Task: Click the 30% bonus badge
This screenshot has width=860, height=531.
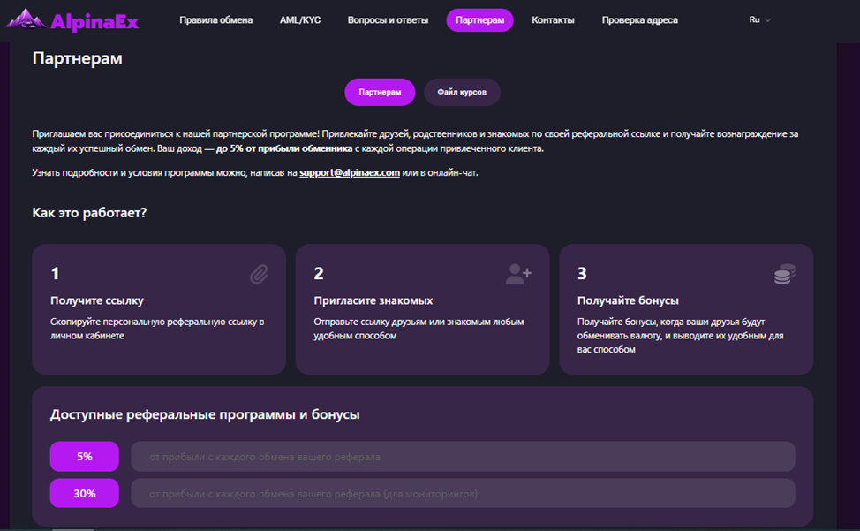Action: tap(85, 494)
